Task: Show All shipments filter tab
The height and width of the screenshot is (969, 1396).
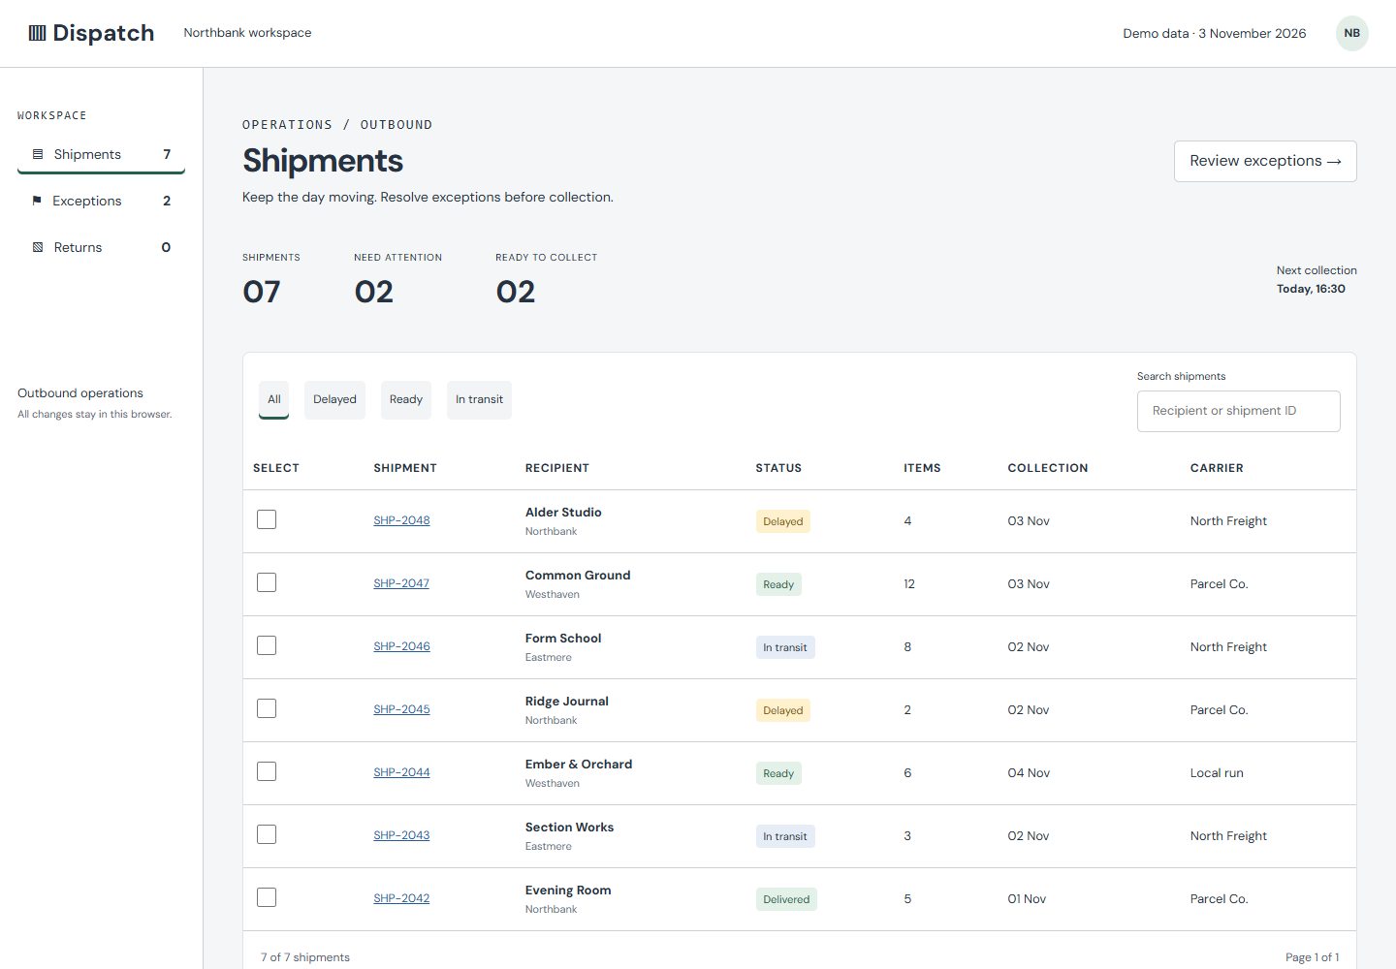Action: 274,399
